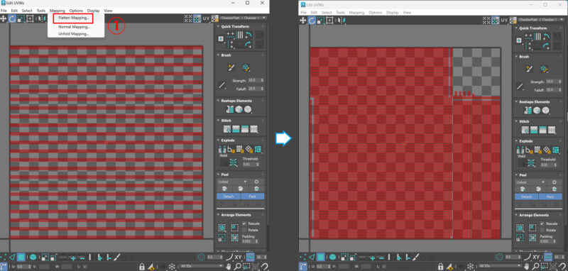Pick the Normal Mapping menu entry

pyautogui.click(x=74, y=27)
